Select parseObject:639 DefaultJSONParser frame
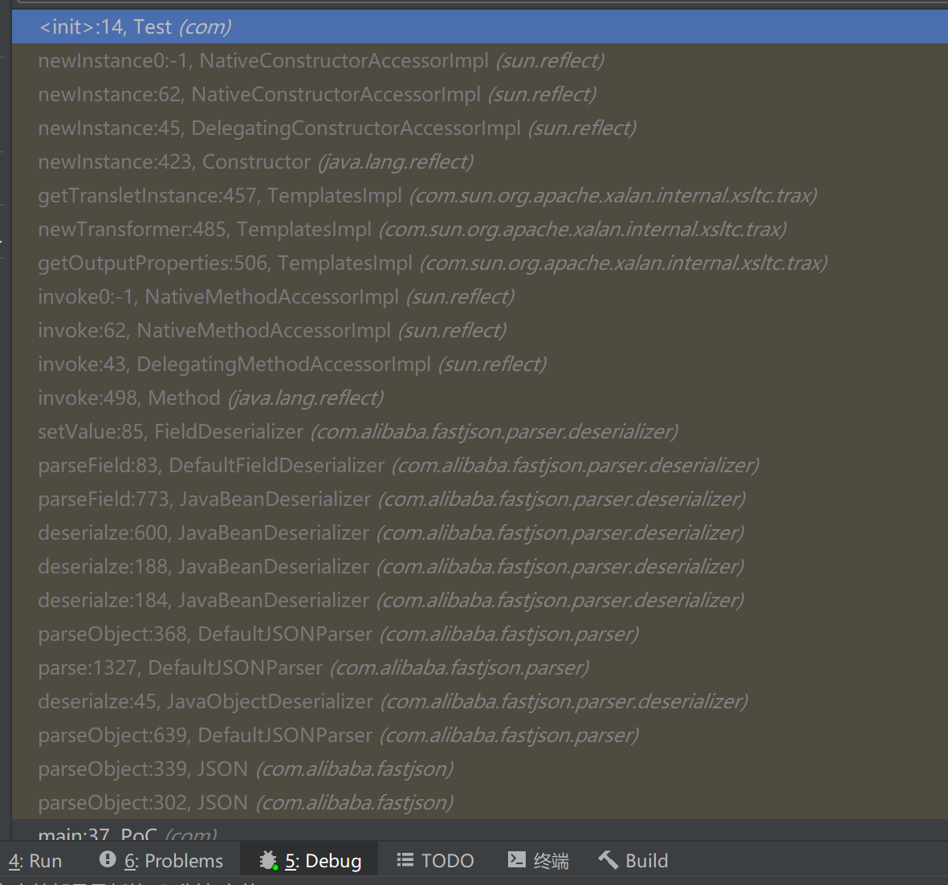 [480, 736]
